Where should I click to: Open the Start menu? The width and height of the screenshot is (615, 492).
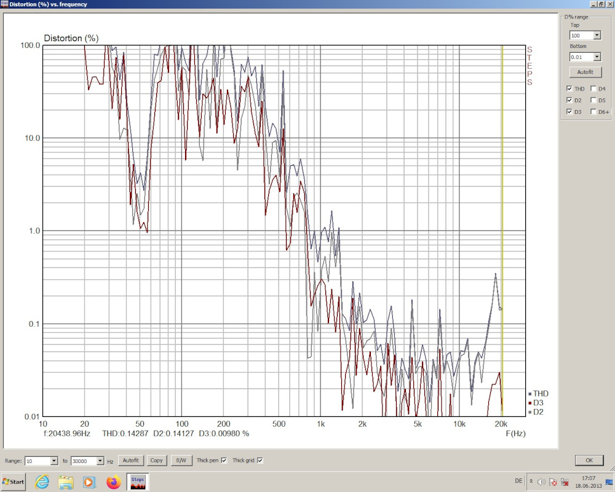(x=14, y=482)
